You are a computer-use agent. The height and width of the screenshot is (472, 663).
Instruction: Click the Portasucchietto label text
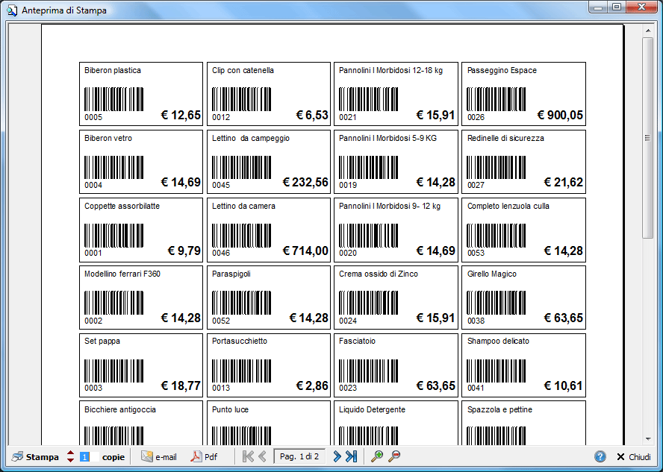pos(240,341)
